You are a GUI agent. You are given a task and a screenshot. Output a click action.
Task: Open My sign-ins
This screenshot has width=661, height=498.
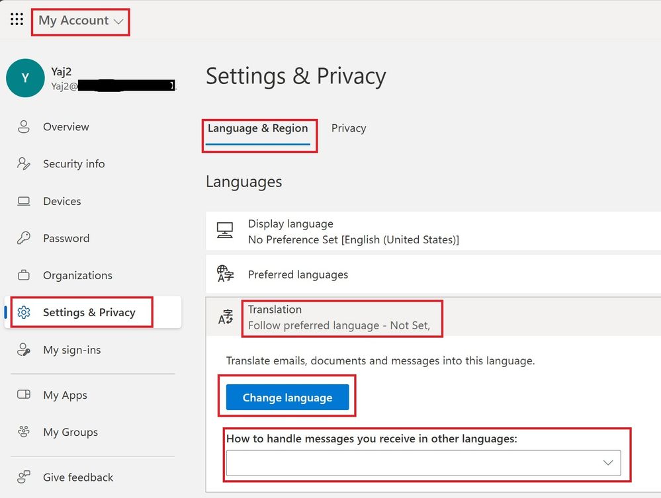pyautogui.click(x=71, y=350)
